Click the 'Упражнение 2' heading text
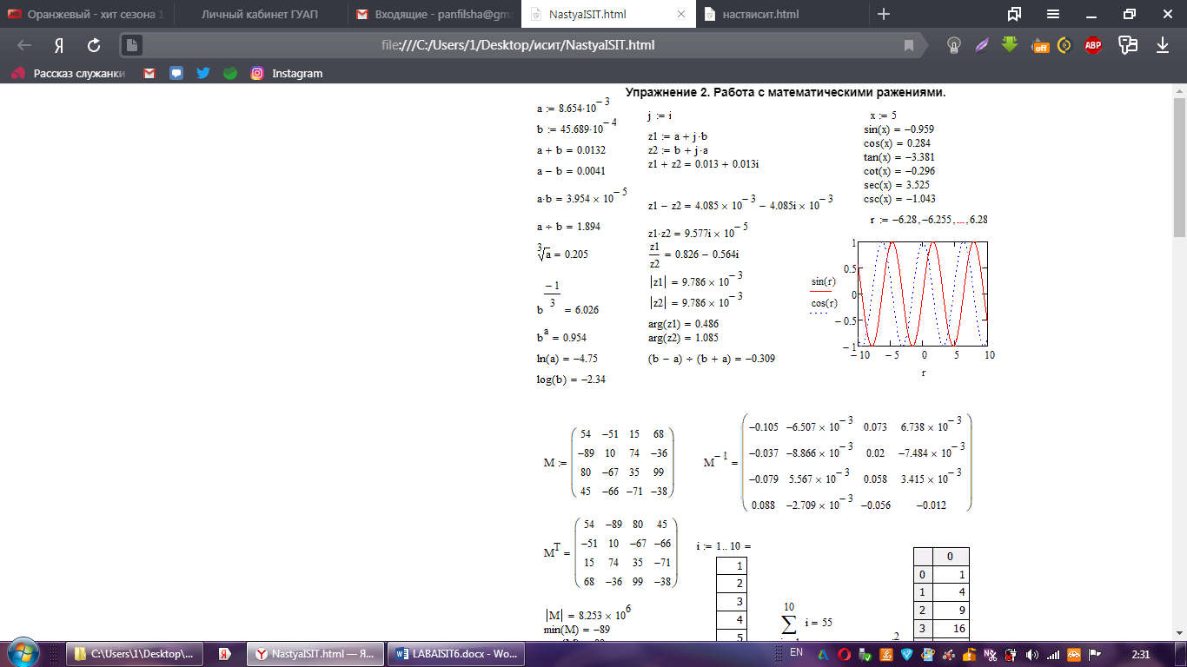This screenshot has height=667, width=1187. (x=786, y=93)
